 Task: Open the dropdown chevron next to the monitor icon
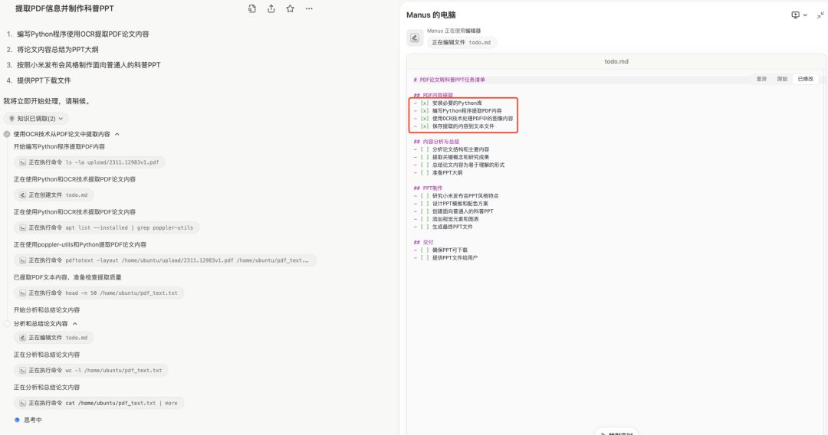coord(805,15)
